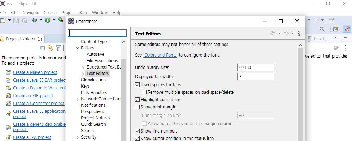Open the main toolbar Forward dropdown arrow
This screenshot has height=141, width=352.
(x=322, y=20)
